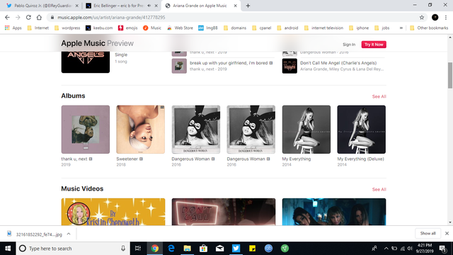Open the Sweetener album cover
Viewport: 453px width, 255px height.
click(x=141, y=129)
